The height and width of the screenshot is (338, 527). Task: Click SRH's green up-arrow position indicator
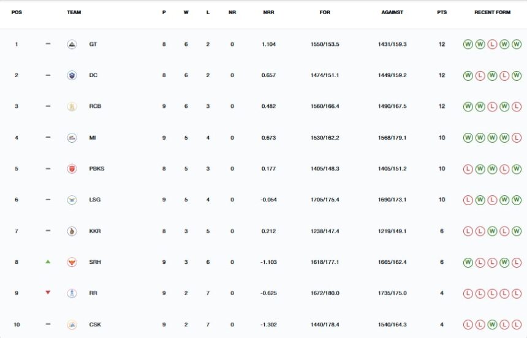tap(48, 261)
